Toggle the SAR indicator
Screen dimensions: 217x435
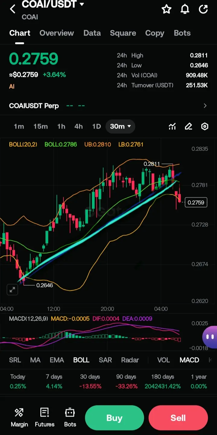(x=105, y=360)
